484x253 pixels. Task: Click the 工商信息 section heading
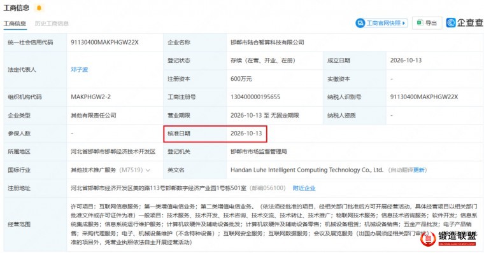pos(17,8)
